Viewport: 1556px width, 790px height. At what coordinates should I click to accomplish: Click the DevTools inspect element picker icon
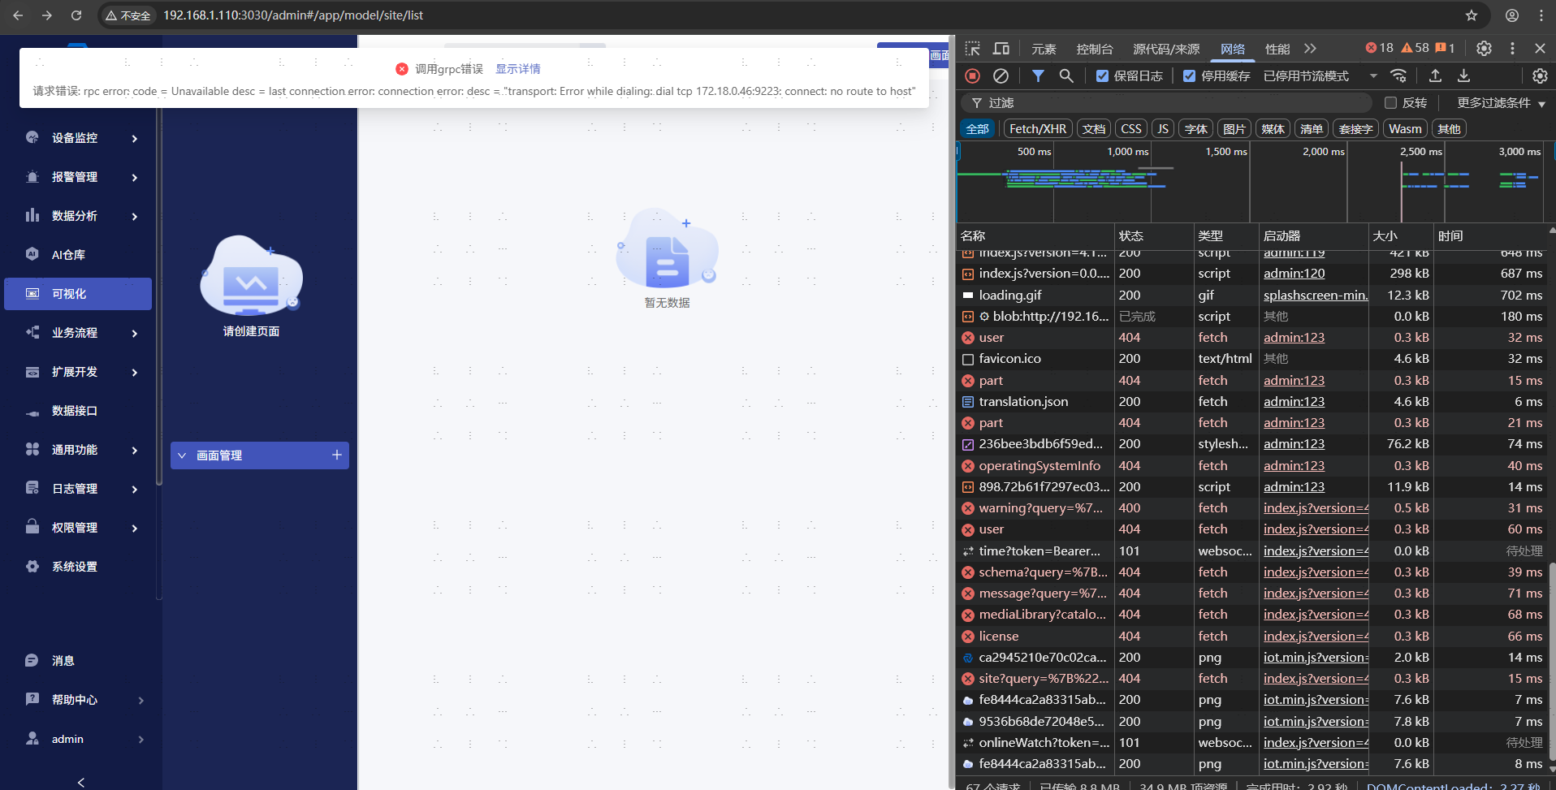pos(972,49)
